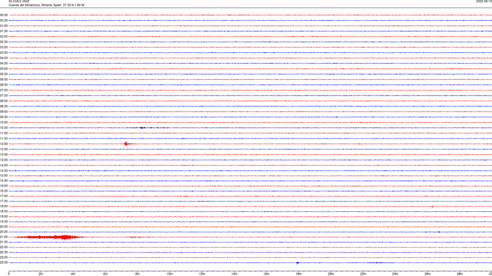Image resolution: width=492 pixels, height=276 pixels.
Task: Click the 2m mark on the minute axis
Action: (41, 274)
